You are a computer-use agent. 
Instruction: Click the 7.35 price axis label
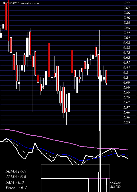point(127,23)
